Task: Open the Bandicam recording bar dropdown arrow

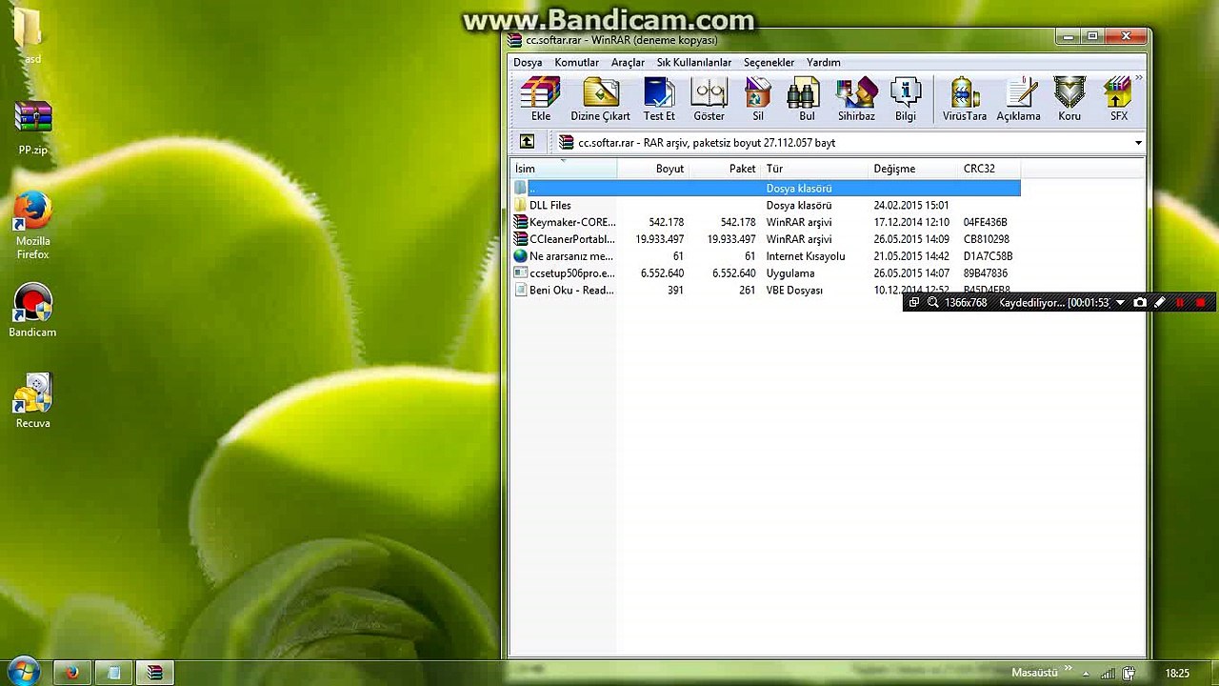Action: coord(1120,303)
